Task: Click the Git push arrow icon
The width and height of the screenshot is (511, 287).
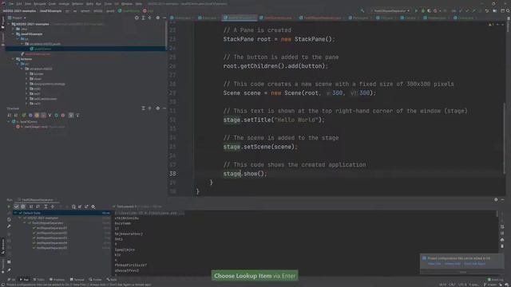Action: 473,10
